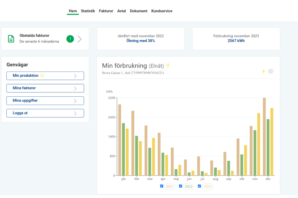Open the Kundservice page
Screen dimensions: 298x198
point(162,11)
